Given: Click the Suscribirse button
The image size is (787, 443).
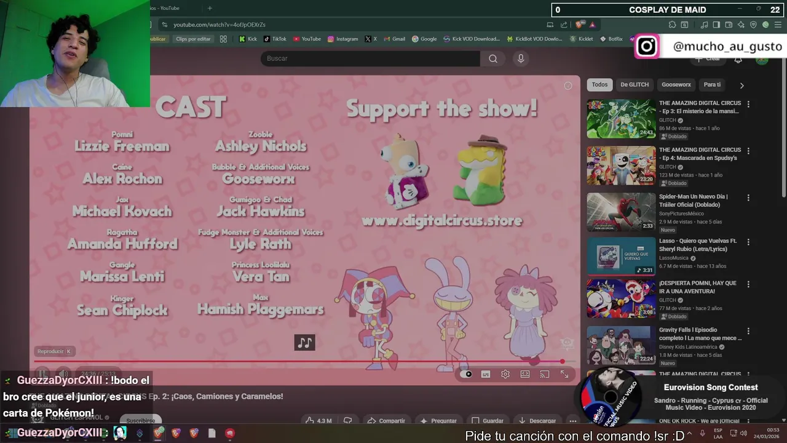Looking at the screenshot, I should click(140, 421).
